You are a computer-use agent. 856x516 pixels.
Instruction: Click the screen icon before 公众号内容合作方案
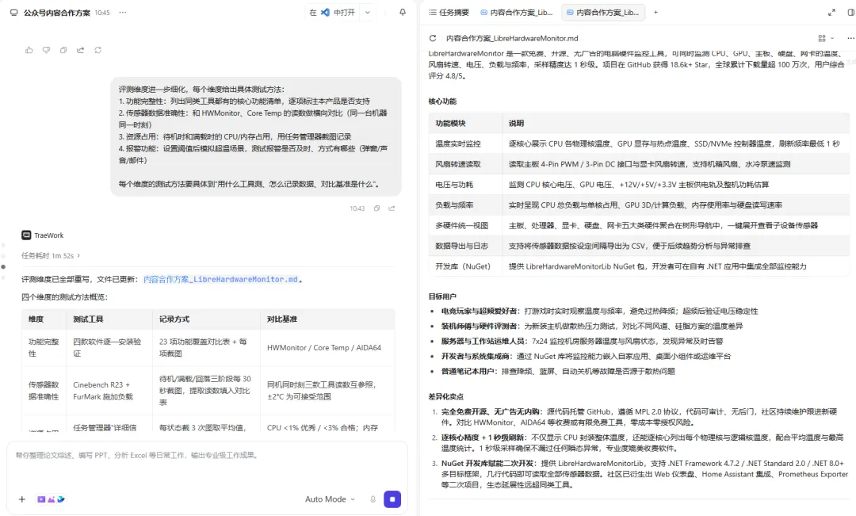click(x=13, y=12)
